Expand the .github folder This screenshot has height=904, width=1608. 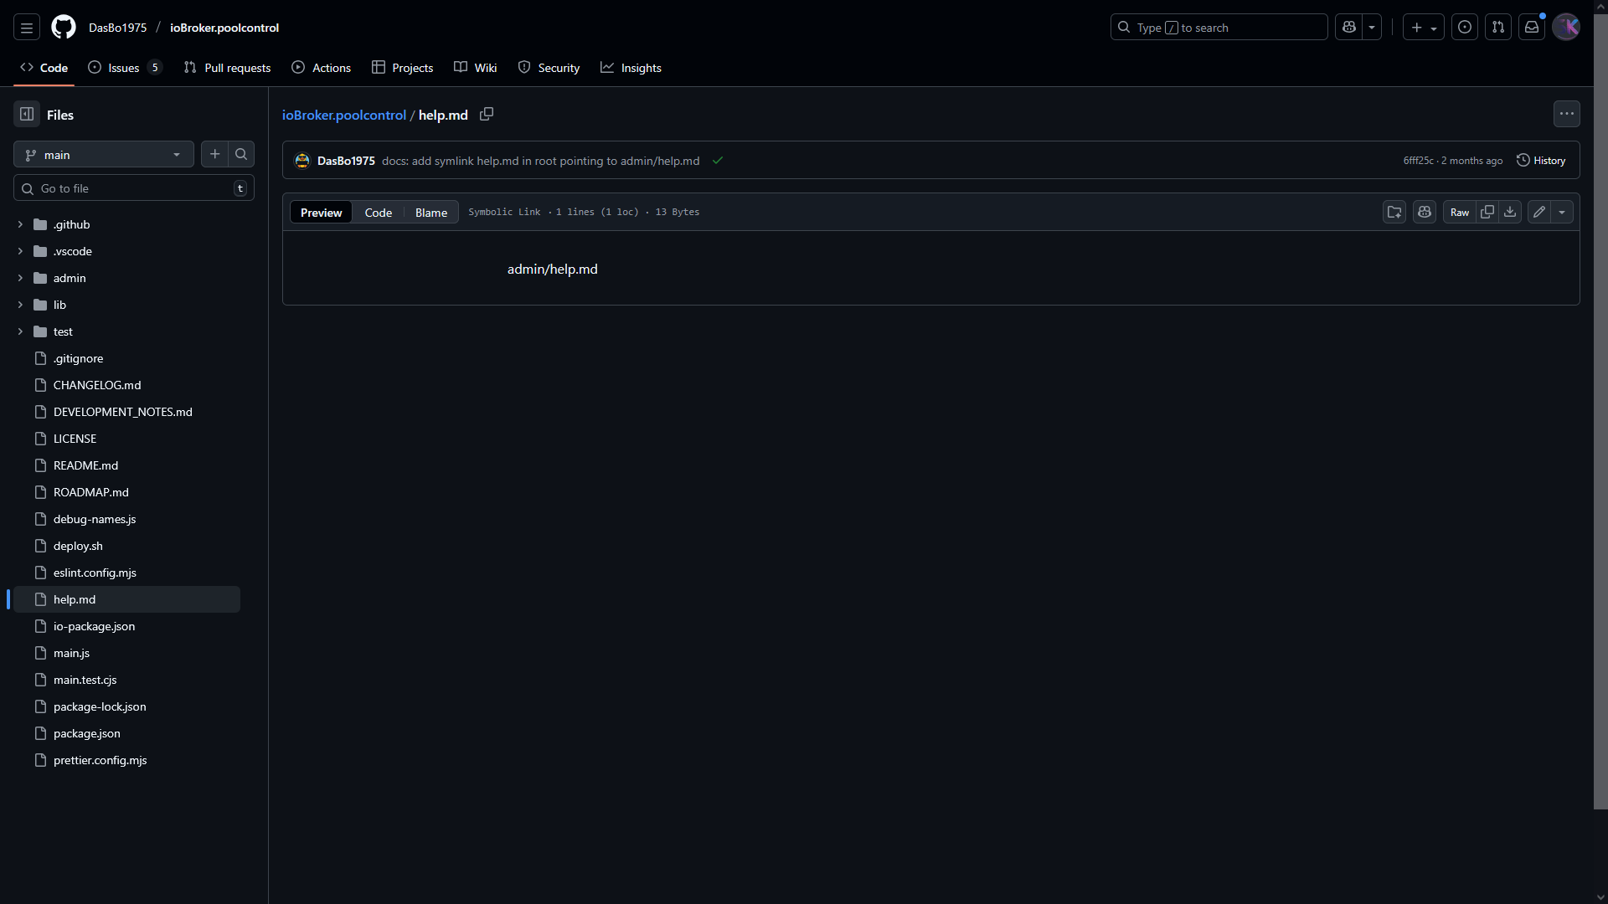click(x=20, y=224)
